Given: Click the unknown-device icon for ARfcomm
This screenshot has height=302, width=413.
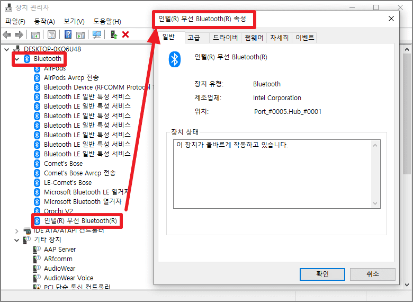Looking at the screenshot, I should coord(37,259).
